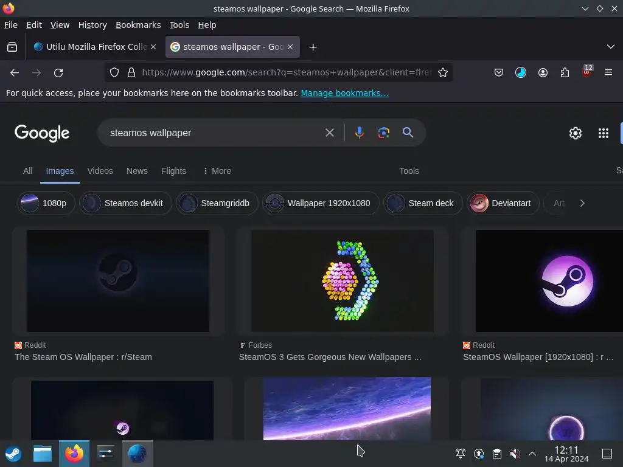Click the steamos wallpaper search field
623x467 pixels.
[215, 133]
